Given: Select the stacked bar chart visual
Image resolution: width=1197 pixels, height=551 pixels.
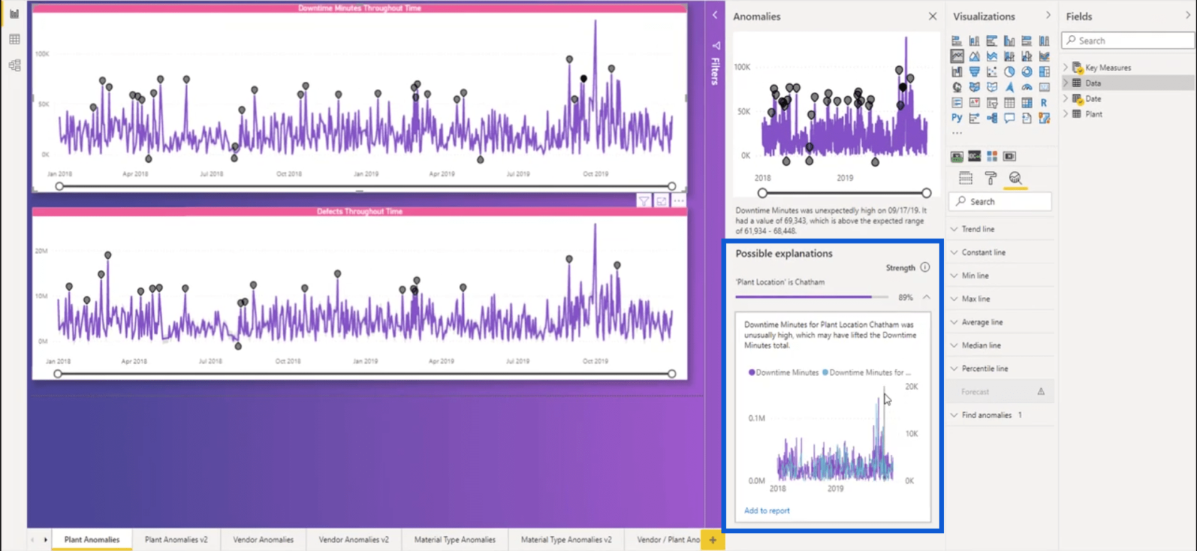Looking at the screenshot, I should click(x=957, y=41).
